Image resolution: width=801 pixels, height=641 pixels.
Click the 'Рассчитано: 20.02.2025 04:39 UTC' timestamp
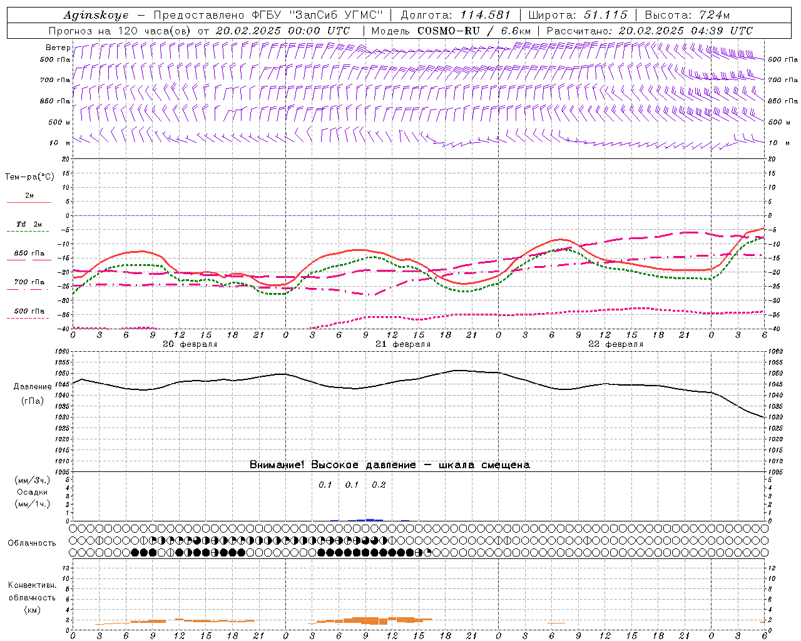pyautogui.click(x=650, y=31)
